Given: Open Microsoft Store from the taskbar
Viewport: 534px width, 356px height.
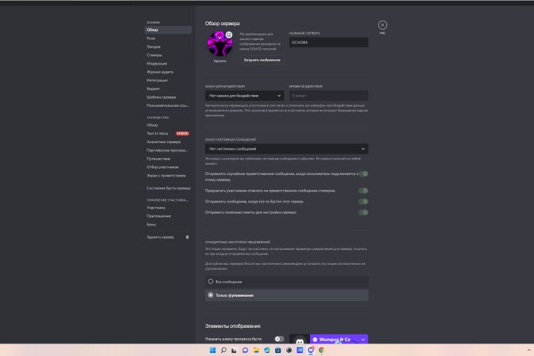Looking at the screenshot, I should click(278, 350).
